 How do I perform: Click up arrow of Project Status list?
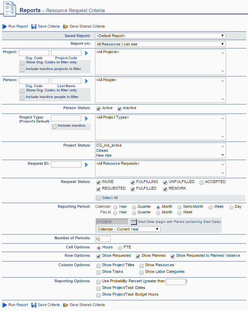tap(223, 146)
